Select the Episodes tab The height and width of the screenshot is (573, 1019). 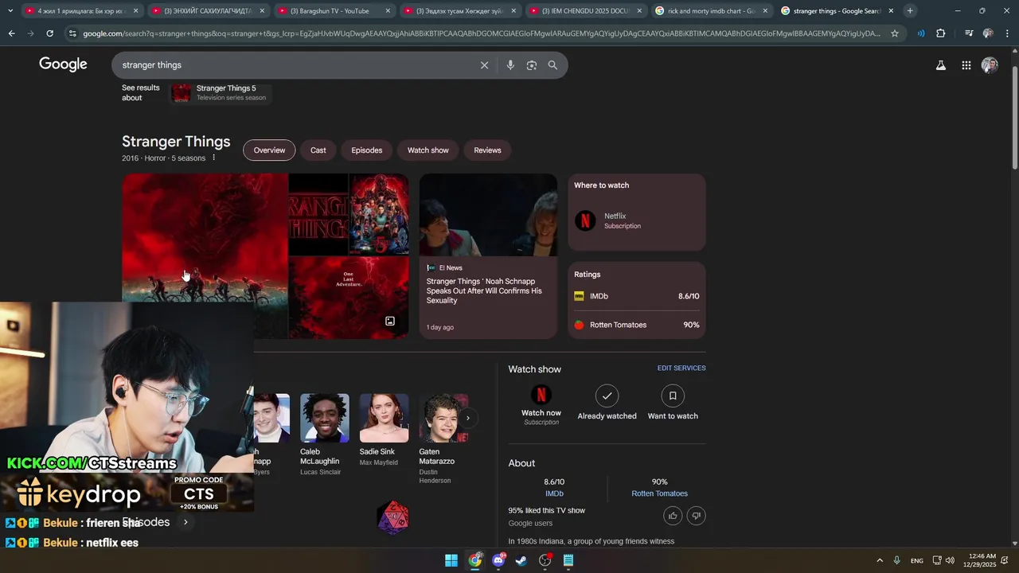pyautogui.click(x=367, y=150)
